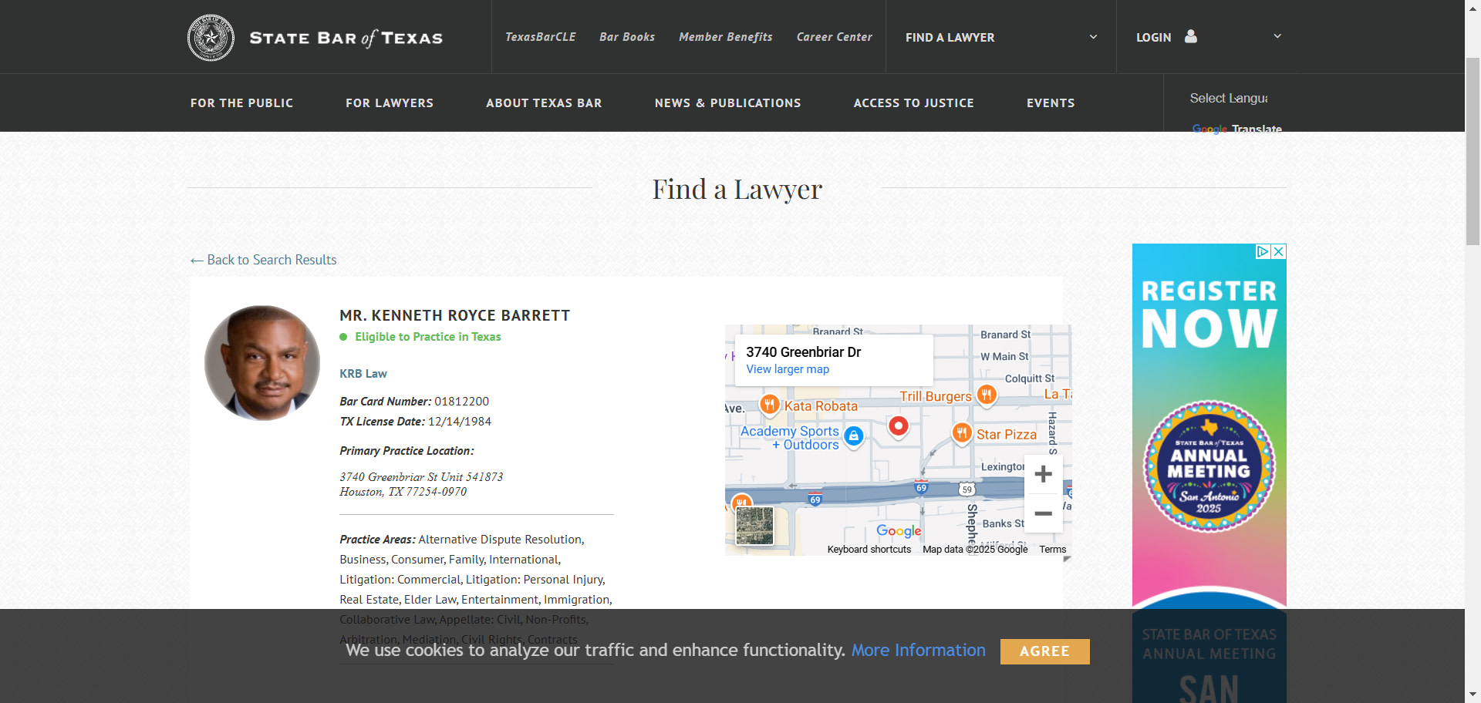The width and height of the screenshot is (1481, 703).
Task: Click View larger map link
Action: [x=788, y=369]
